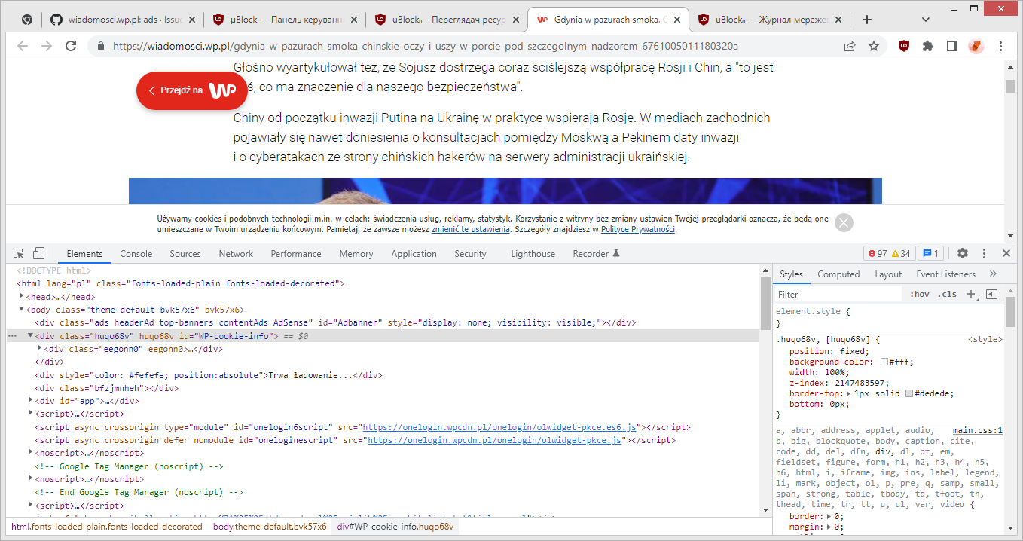Image resolution: width=1023 pixels, height=541 pixels.
Task: Reload the page
Action: click(71, 46)
